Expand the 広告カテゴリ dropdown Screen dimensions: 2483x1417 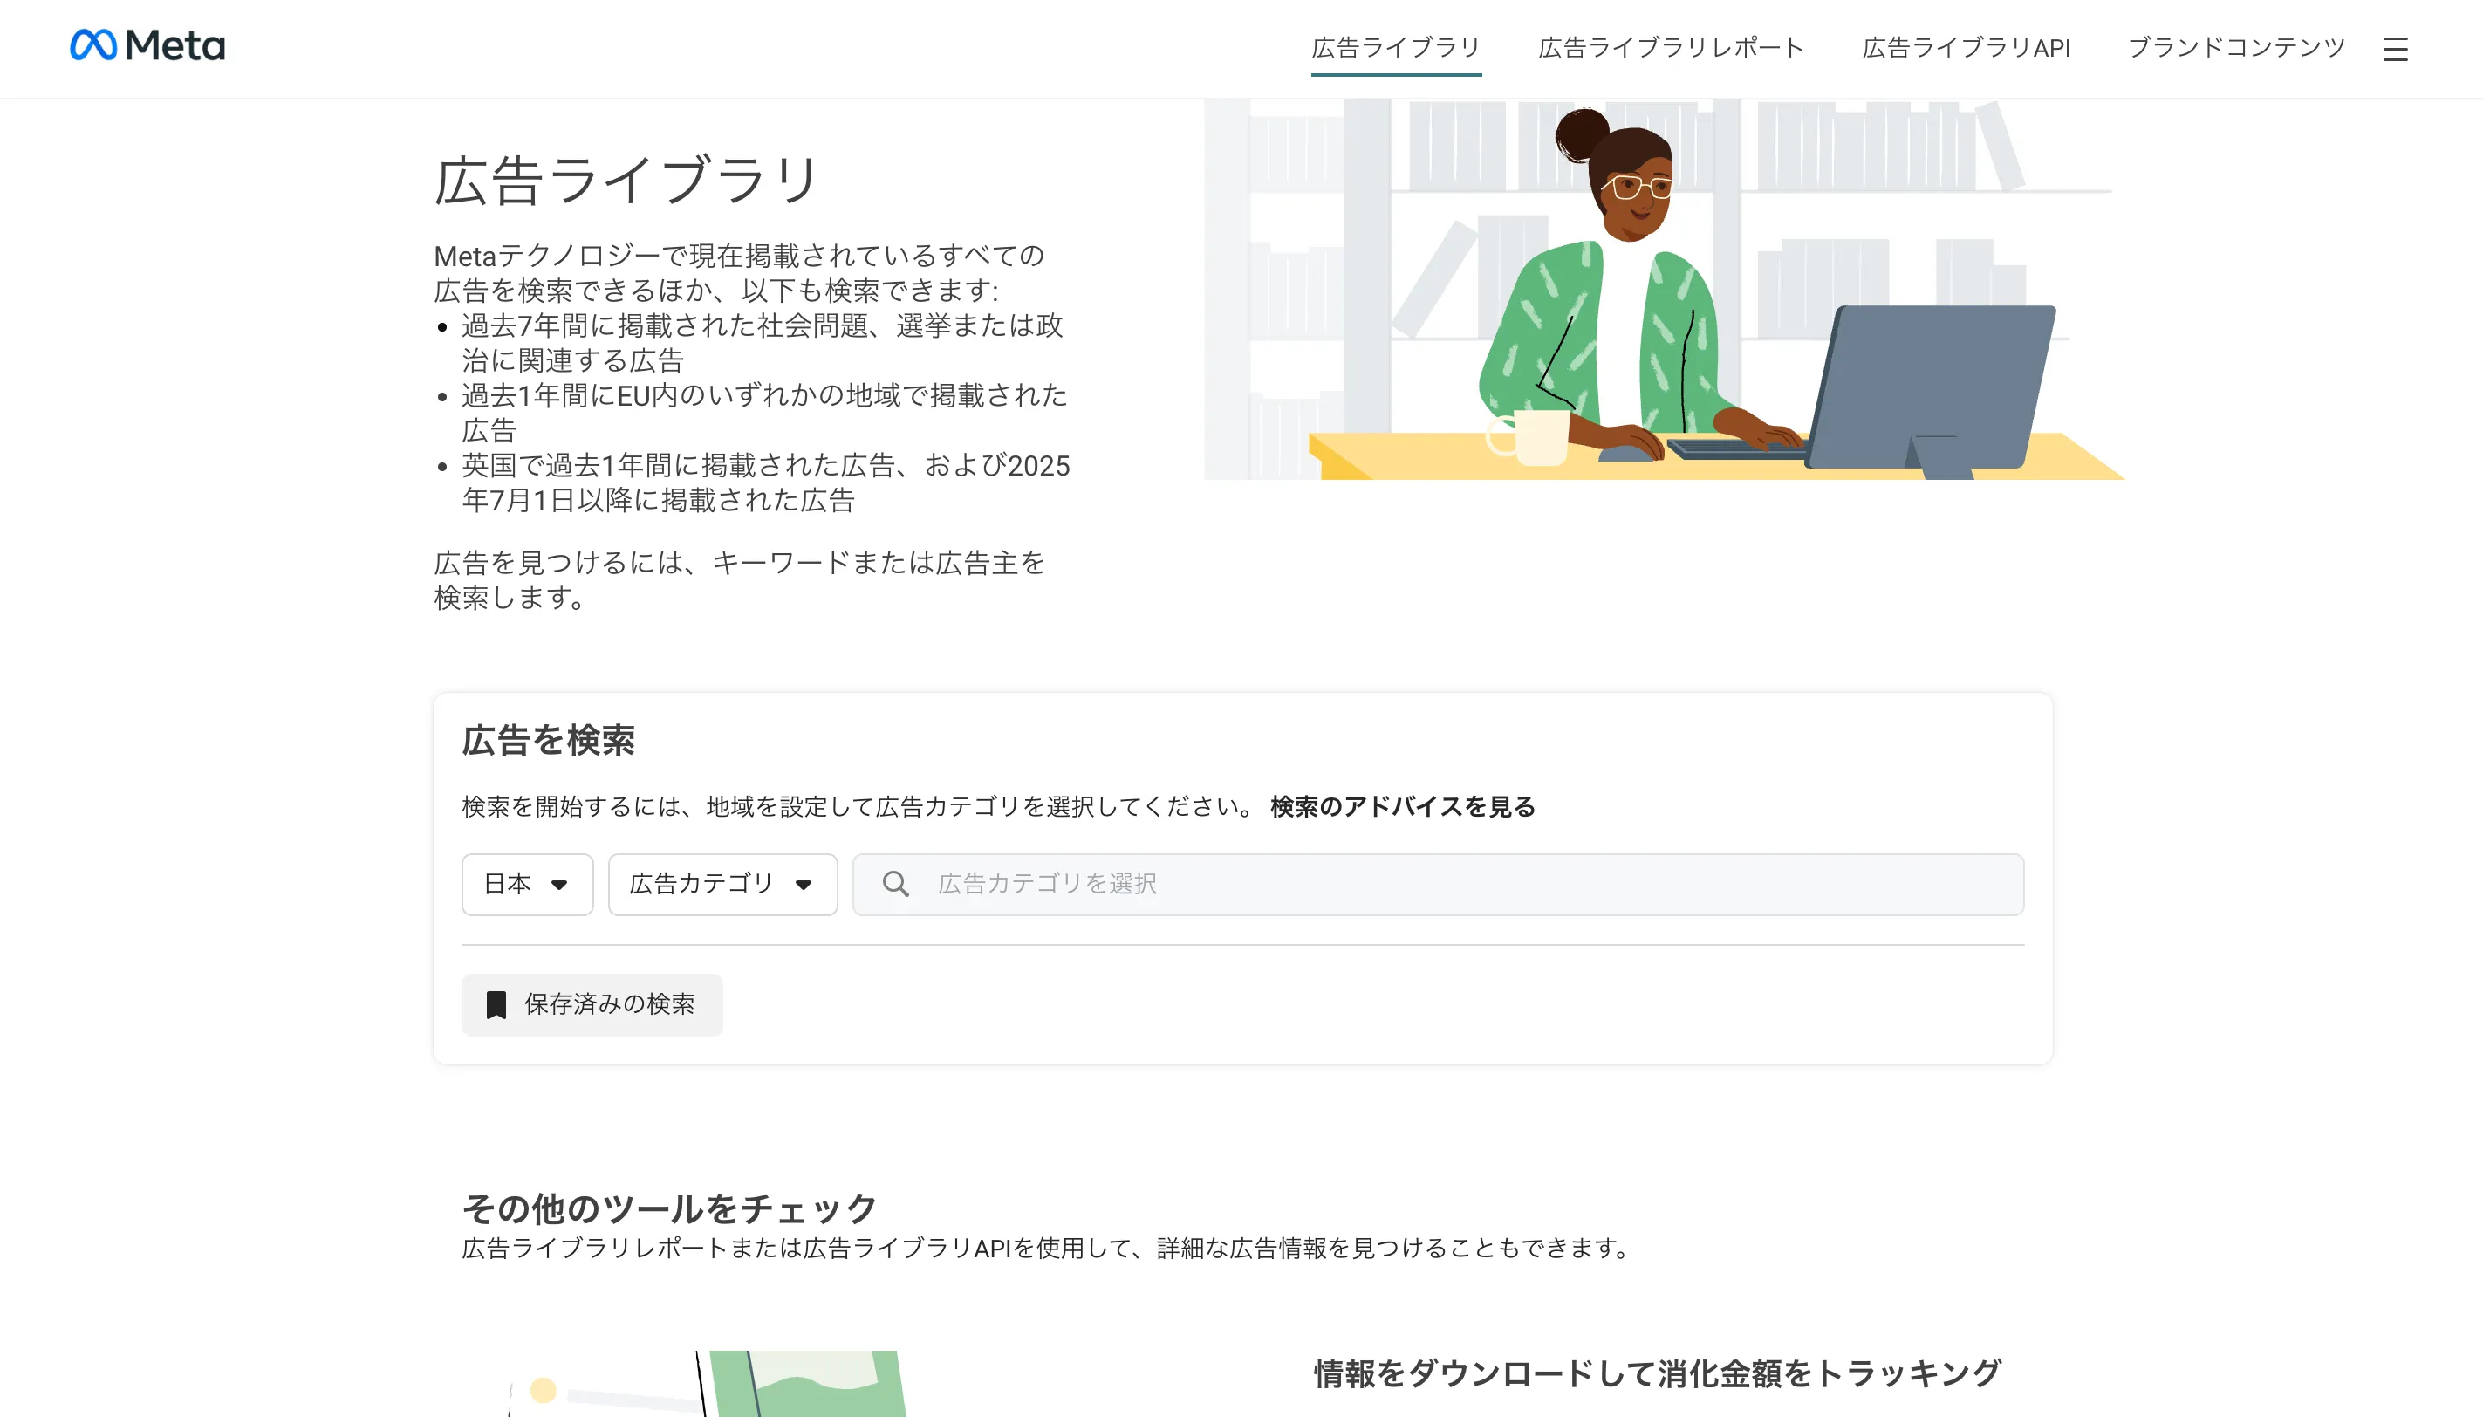pos(722,884)
